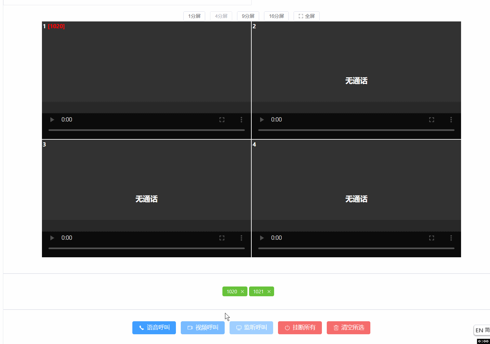This screenshot has height=344, width=490.
Task: Play video in screen 4
Action: [x=262, y=238]
